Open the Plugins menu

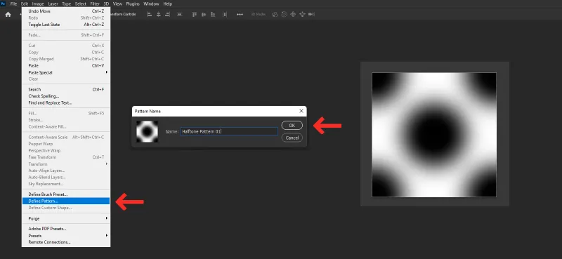(133, 4)
